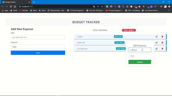Click the GHS 500 badge
The height and width of the screenshot is (96, 172).
pos(118,37)
